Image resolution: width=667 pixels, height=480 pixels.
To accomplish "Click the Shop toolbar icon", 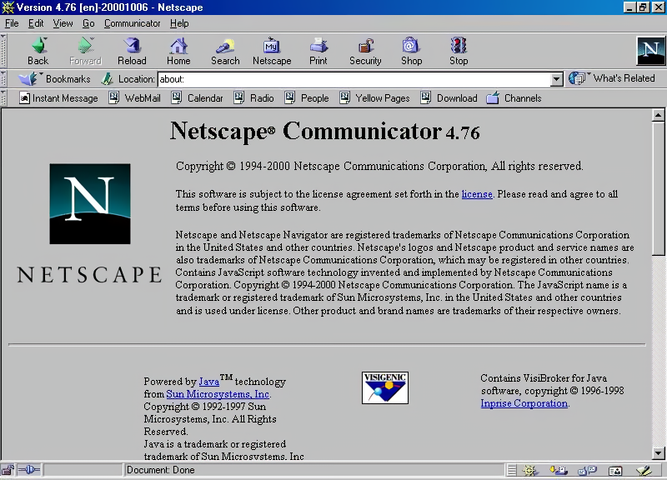I will point(411,50).
